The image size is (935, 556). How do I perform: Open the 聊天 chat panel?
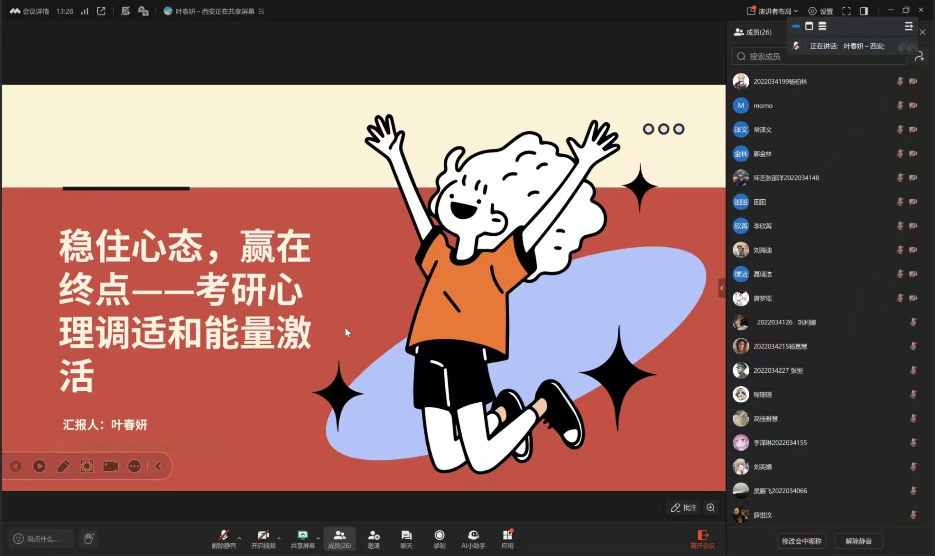click(406, 539)
